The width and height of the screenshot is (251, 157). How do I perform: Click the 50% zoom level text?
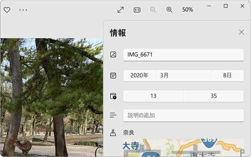point(187,10)
